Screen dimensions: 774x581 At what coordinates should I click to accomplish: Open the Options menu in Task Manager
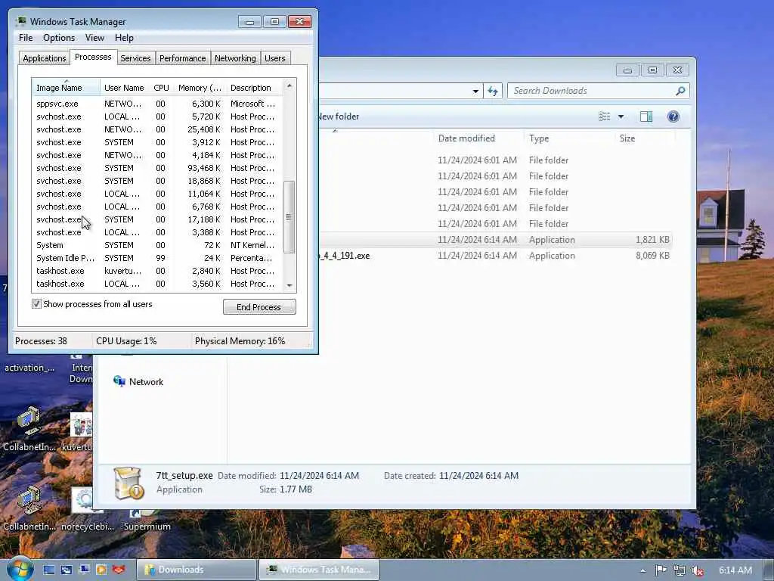[59, 38]
